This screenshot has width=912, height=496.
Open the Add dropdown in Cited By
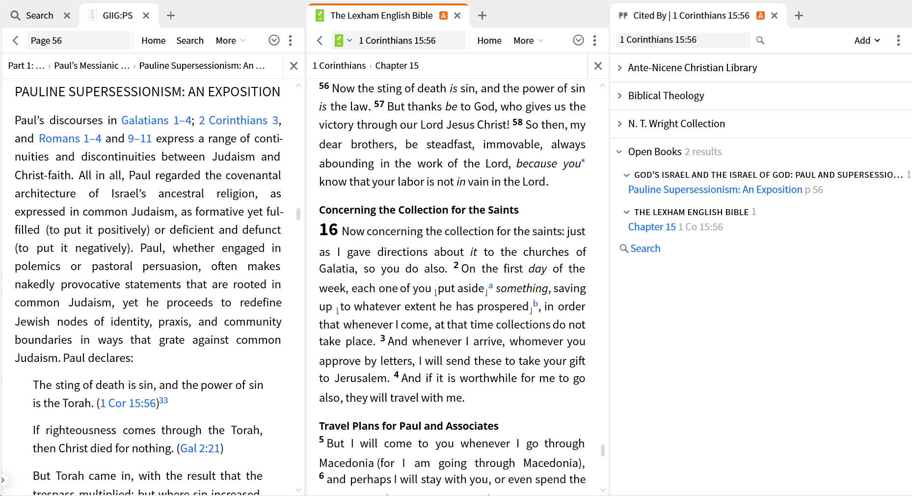[867, 40]
